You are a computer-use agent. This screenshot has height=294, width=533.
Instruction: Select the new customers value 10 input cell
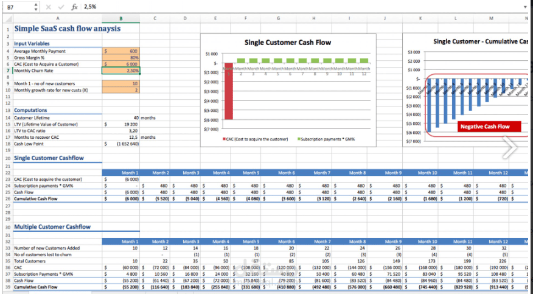pyautogui.click(x=120, y=83)
